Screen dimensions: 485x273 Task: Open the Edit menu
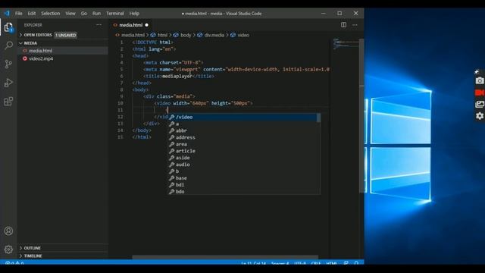pos(32,14)
